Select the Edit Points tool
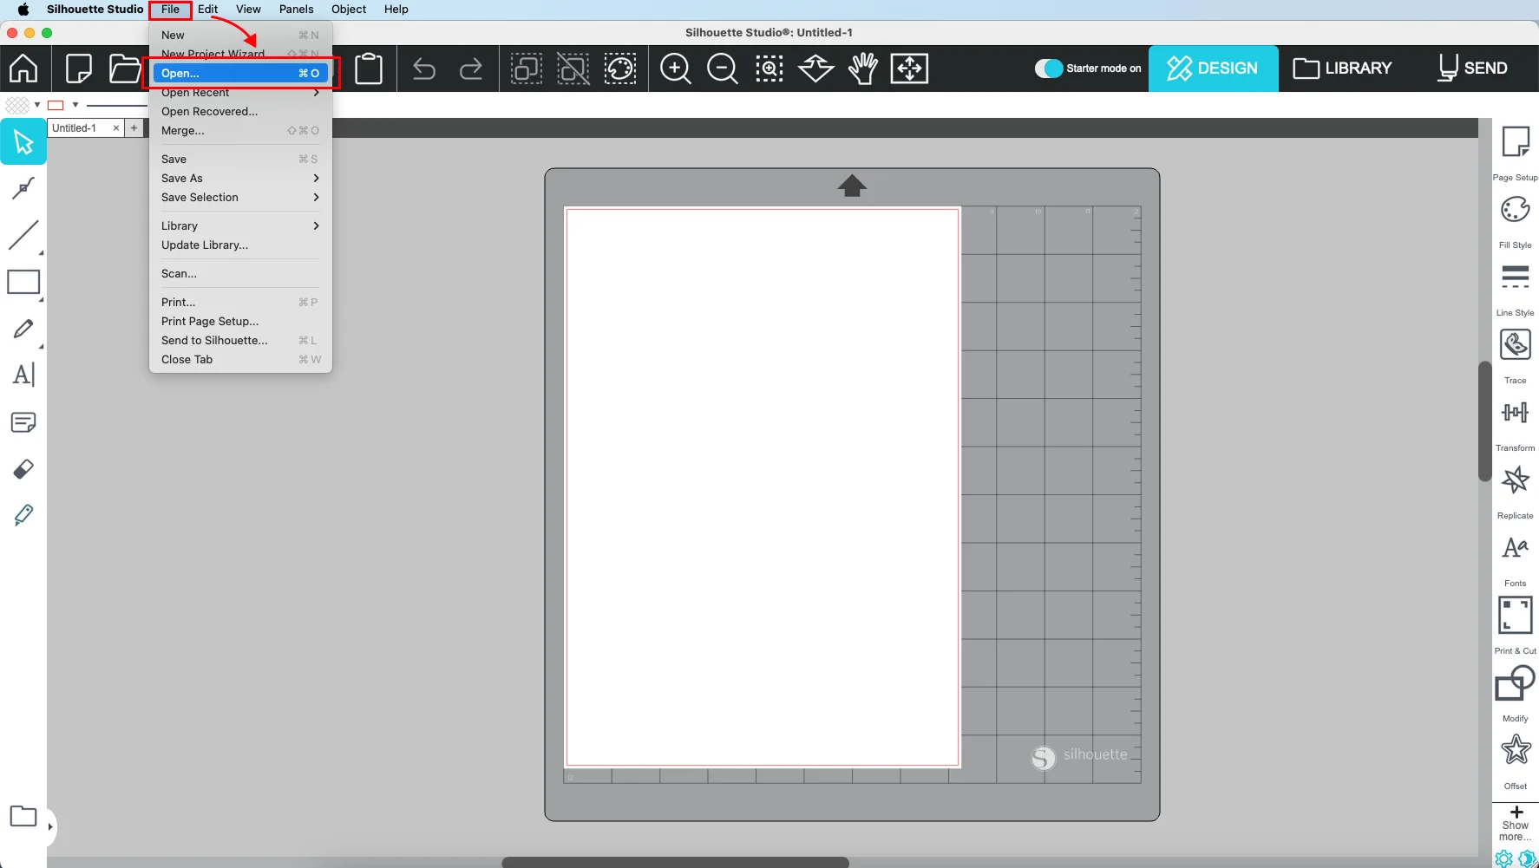The image size is (1539, 868). pos(23,187)
